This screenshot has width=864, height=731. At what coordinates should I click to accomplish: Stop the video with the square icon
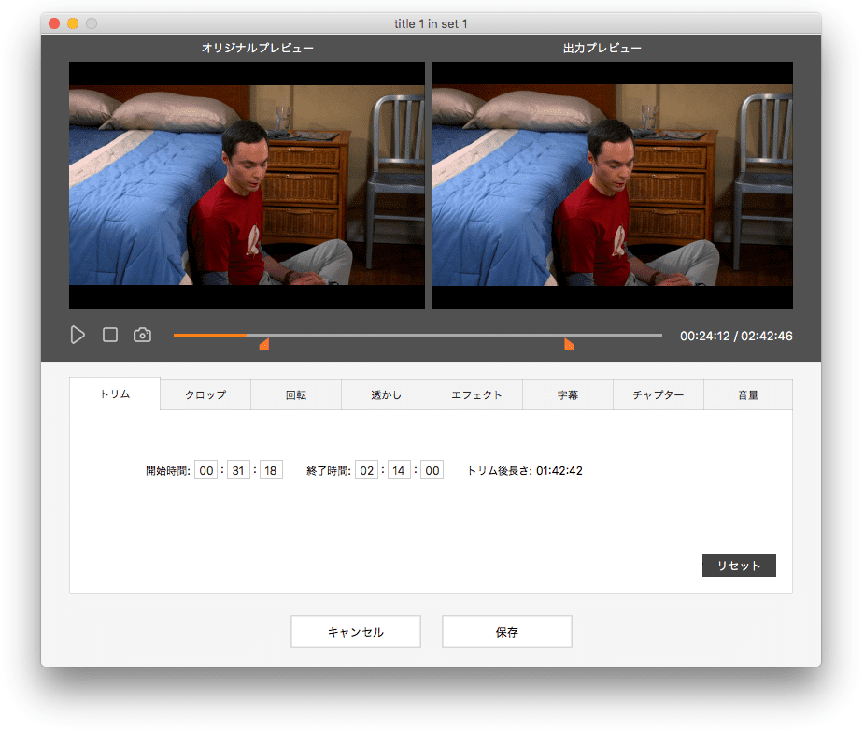(x=110, y=335)
